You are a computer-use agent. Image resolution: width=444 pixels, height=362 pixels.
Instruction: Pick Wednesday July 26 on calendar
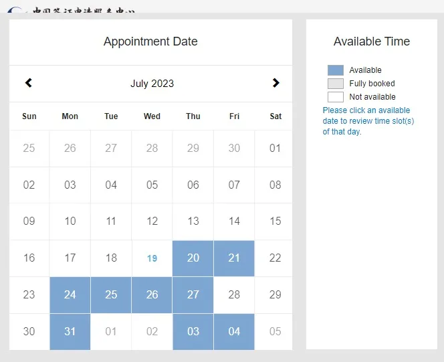point(152,295)
